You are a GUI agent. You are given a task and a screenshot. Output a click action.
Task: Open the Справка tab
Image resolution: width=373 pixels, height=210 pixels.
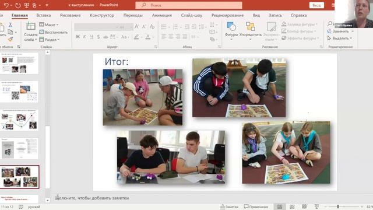coord(298,15)
